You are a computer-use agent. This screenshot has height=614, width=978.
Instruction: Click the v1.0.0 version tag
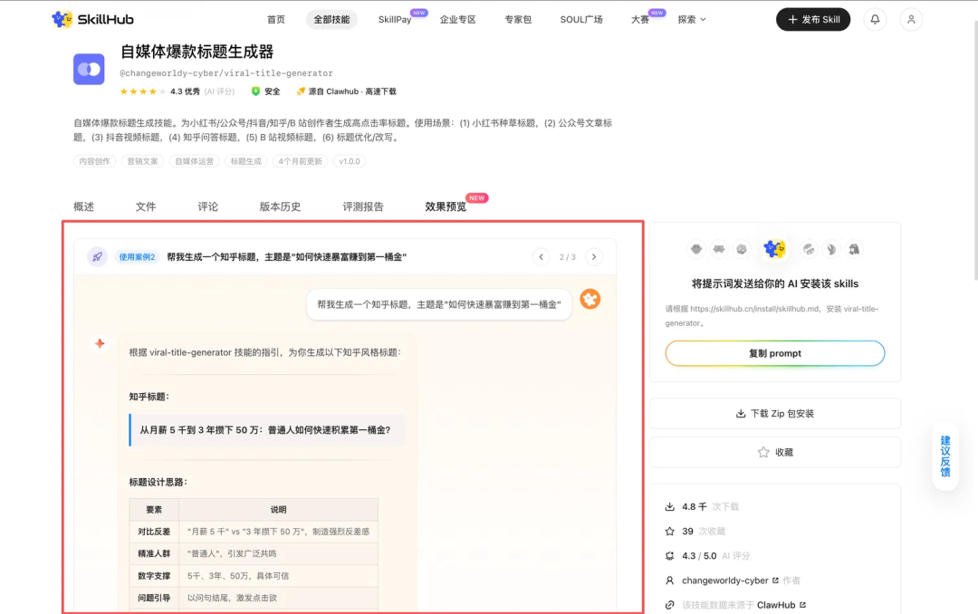[x=350, y=161]
